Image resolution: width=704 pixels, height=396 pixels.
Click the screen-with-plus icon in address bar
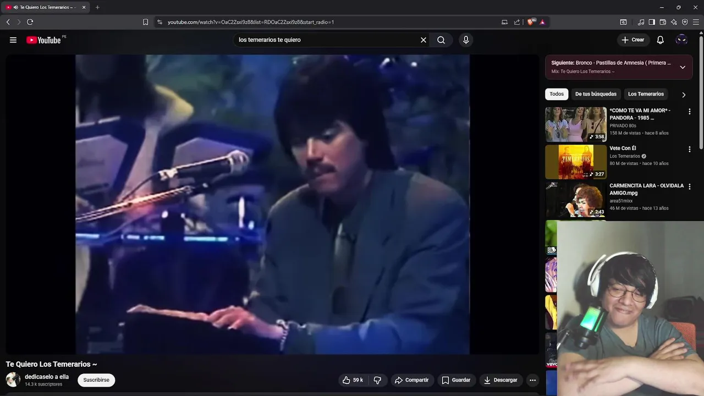pos(504,22)
